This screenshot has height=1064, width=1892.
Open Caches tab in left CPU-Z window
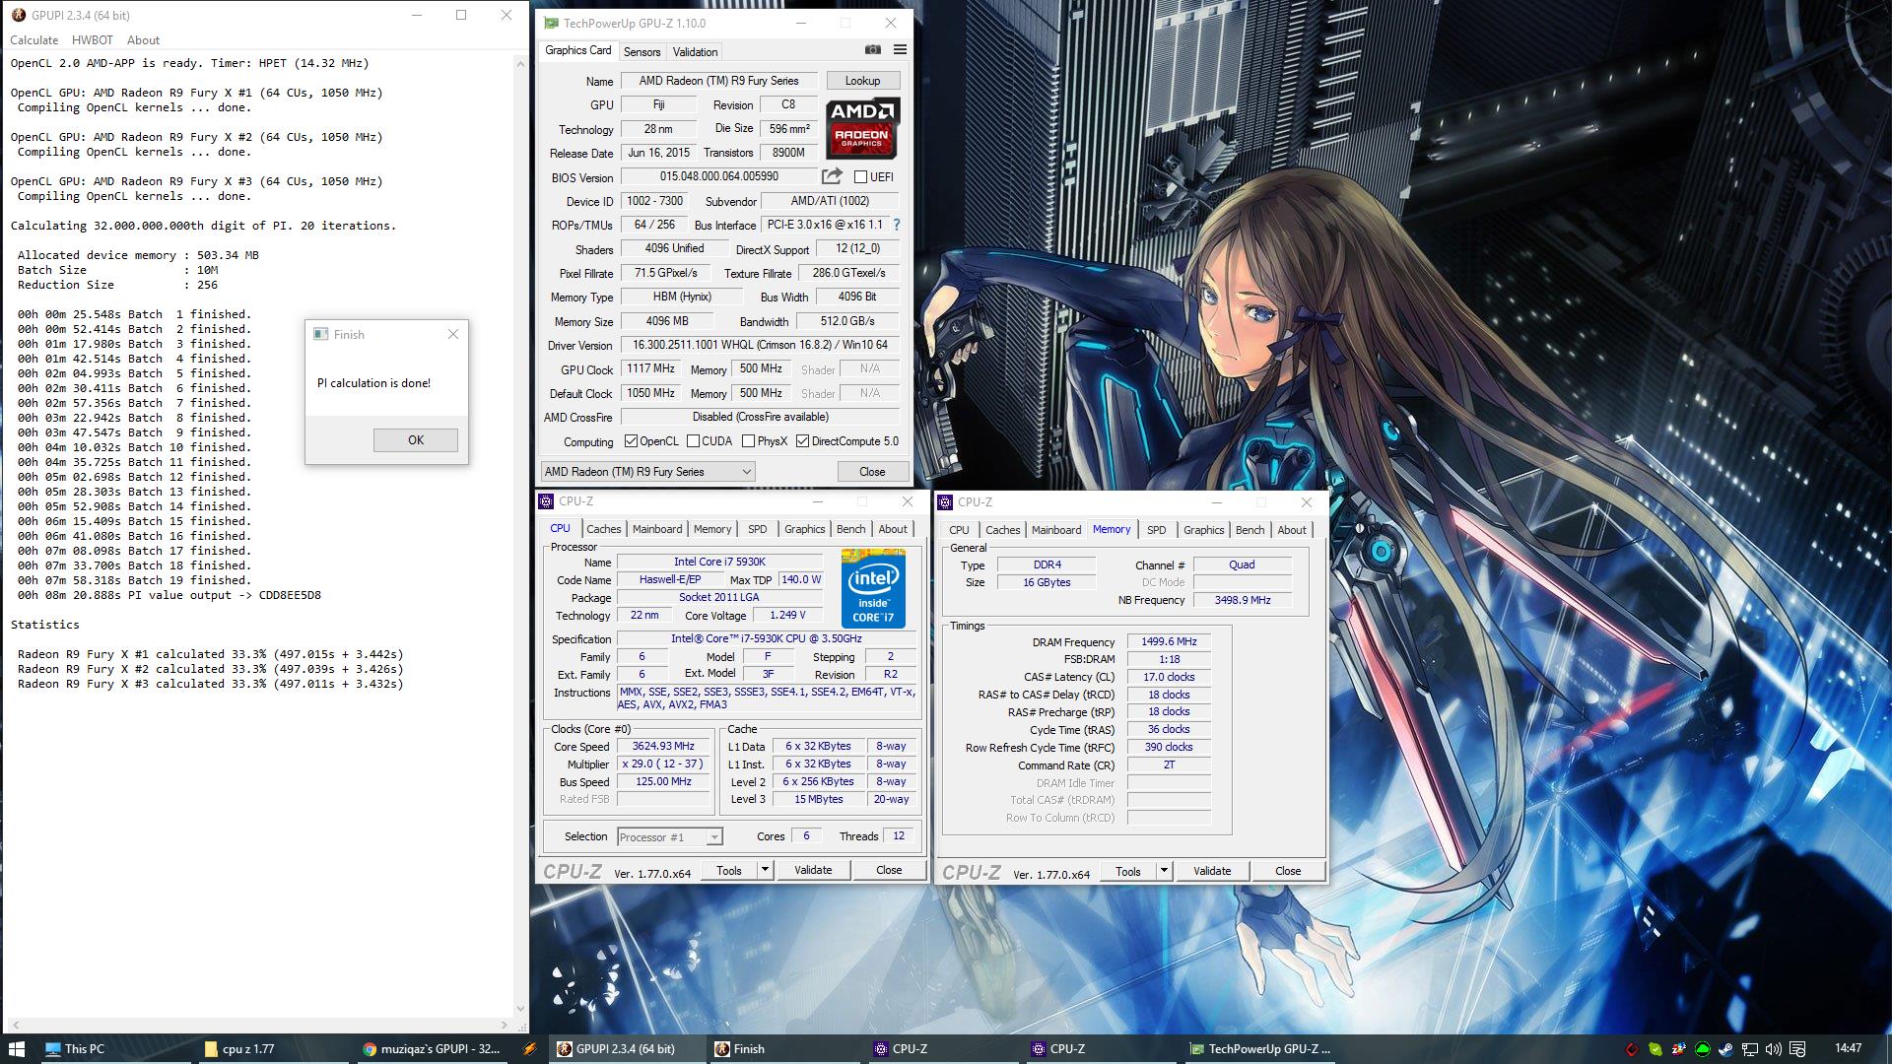[603, 529]
